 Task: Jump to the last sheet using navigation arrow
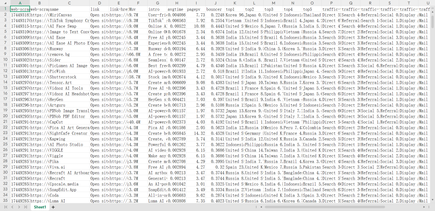(25, 207)
